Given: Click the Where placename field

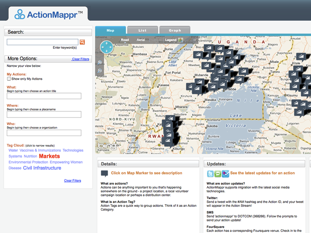Looking at the screenshot, I should (44, 114).
